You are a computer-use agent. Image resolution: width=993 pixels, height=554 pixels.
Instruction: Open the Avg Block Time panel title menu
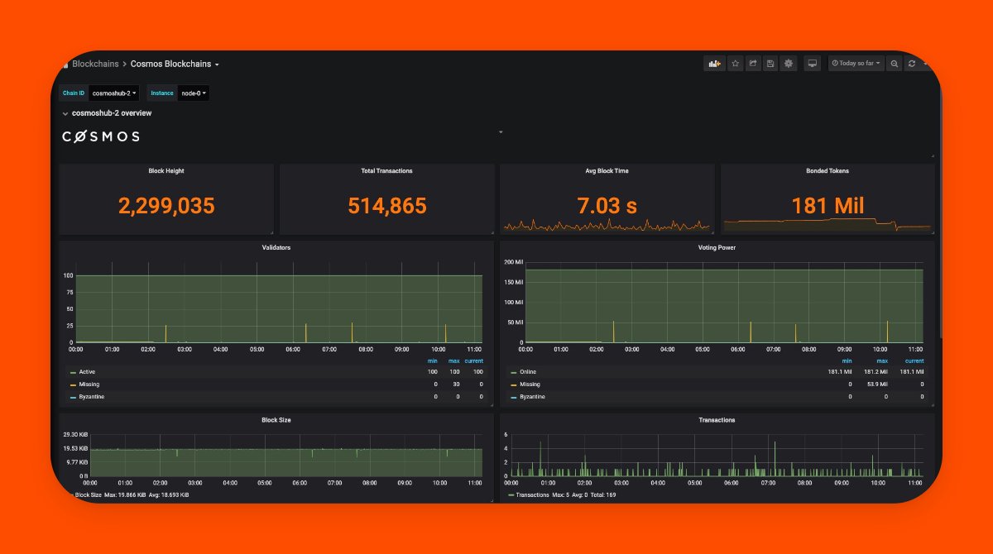pyautogui.click(x=607, y=171)
